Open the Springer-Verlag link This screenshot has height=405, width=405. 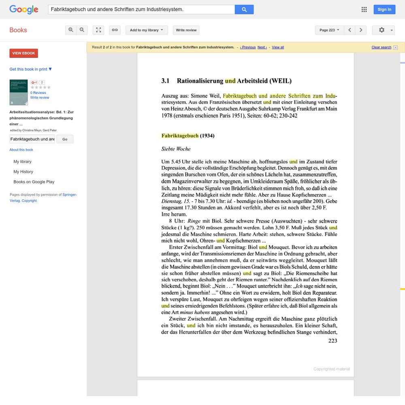tap(43, 198)
